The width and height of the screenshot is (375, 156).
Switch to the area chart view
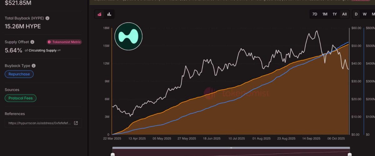click(100, 14)
